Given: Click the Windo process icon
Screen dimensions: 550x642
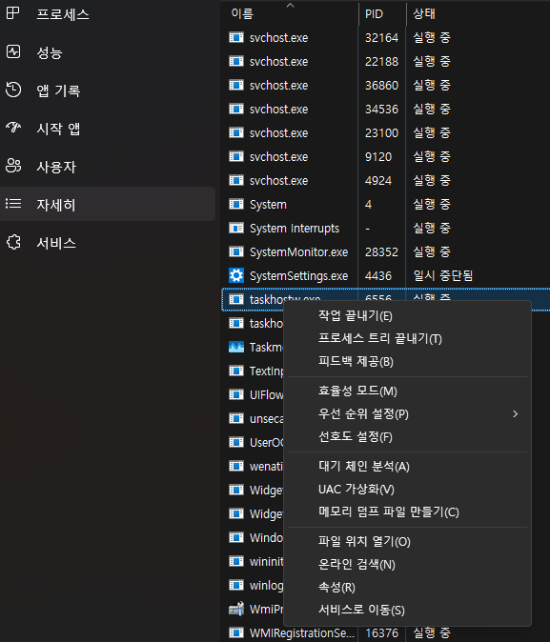Looking at the screenshot, I should point(236,537).
